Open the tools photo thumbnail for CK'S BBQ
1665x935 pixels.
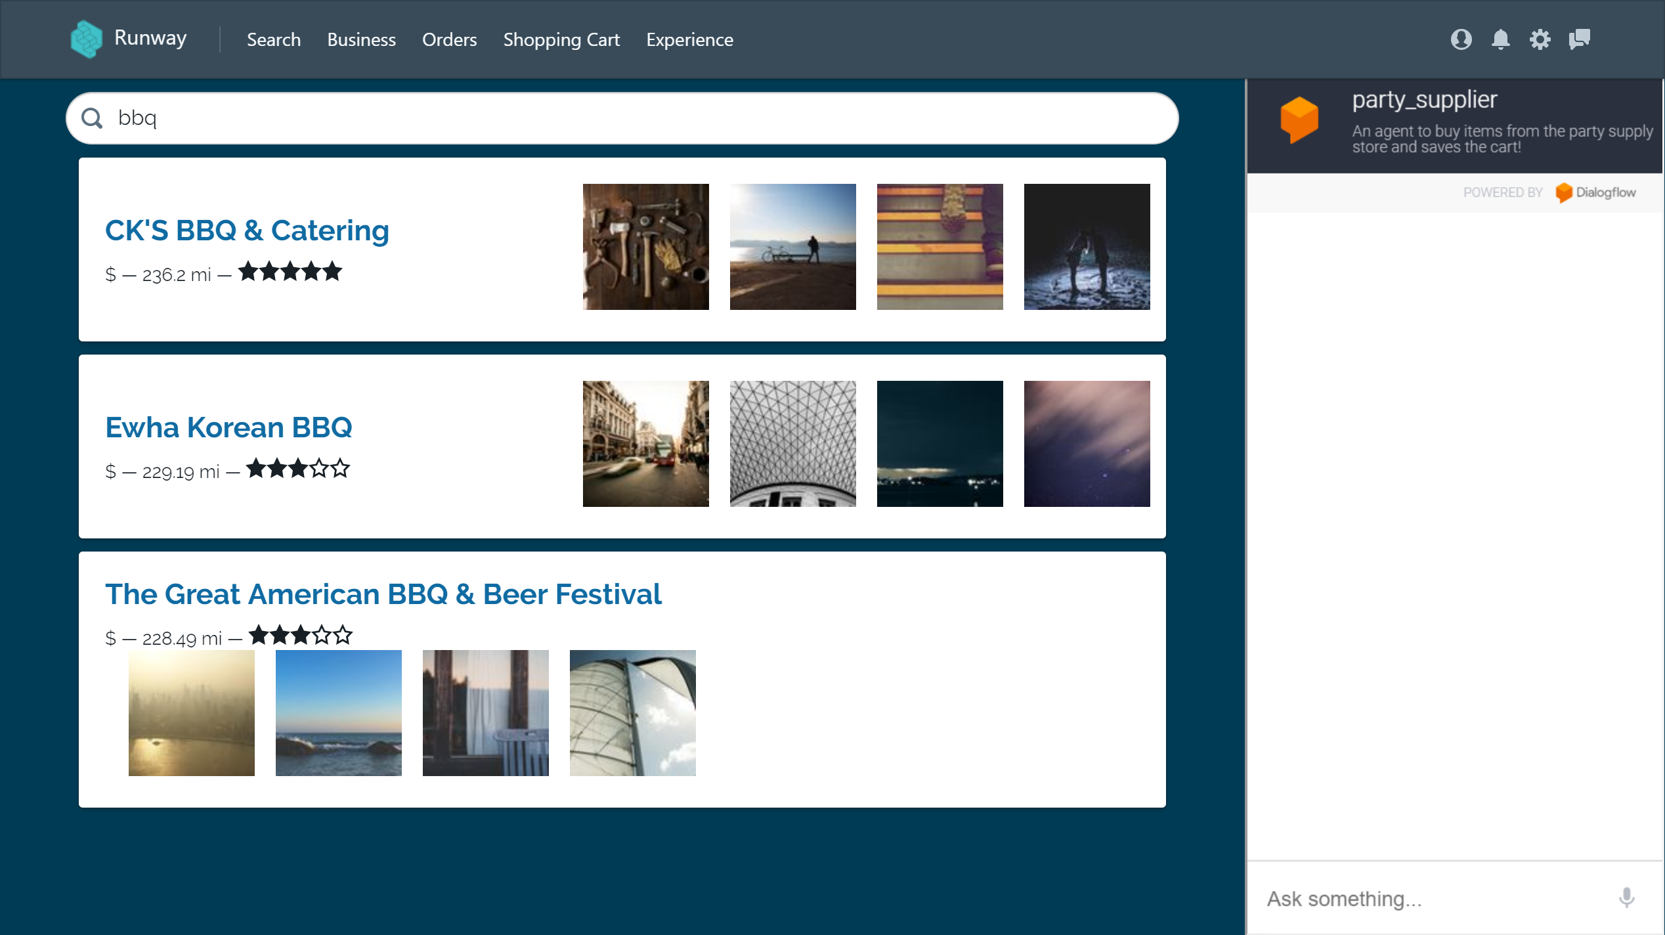point(645,247)
